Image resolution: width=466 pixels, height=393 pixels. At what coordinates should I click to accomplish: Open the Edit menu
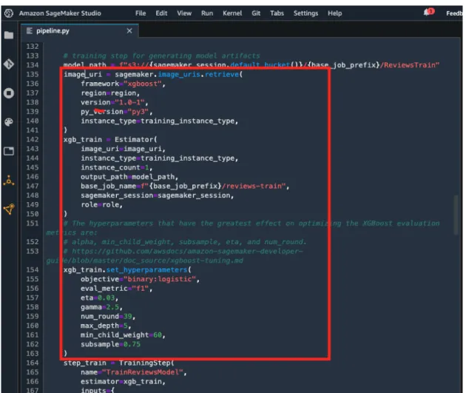pos(161,13)
